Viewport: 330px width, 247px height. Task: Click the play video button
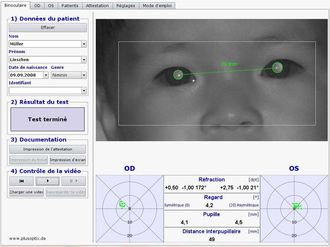click(47, 181)
